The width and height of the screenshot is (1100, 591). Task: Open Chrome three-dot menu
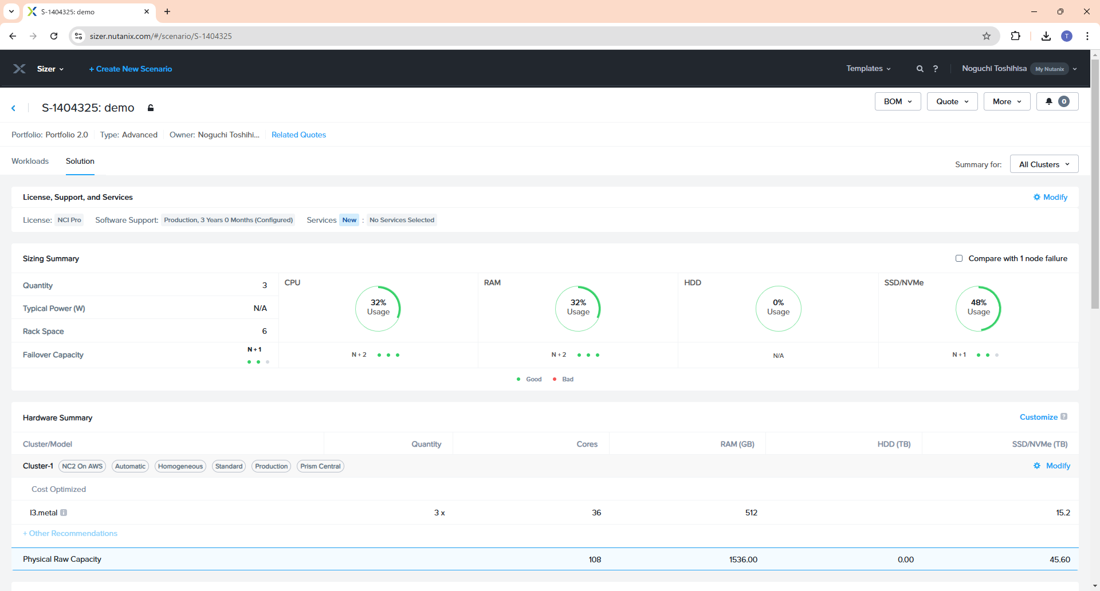click(x=1087, y=36)
